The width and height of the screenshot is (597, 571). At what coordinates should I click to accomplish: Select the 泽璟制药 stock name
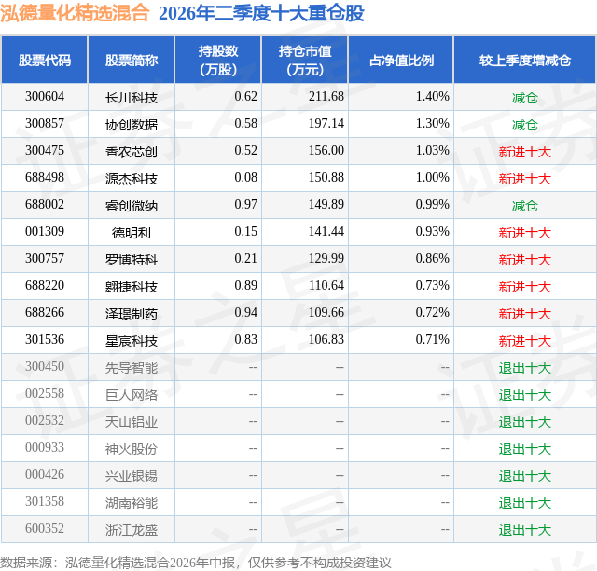click(132, 314)
